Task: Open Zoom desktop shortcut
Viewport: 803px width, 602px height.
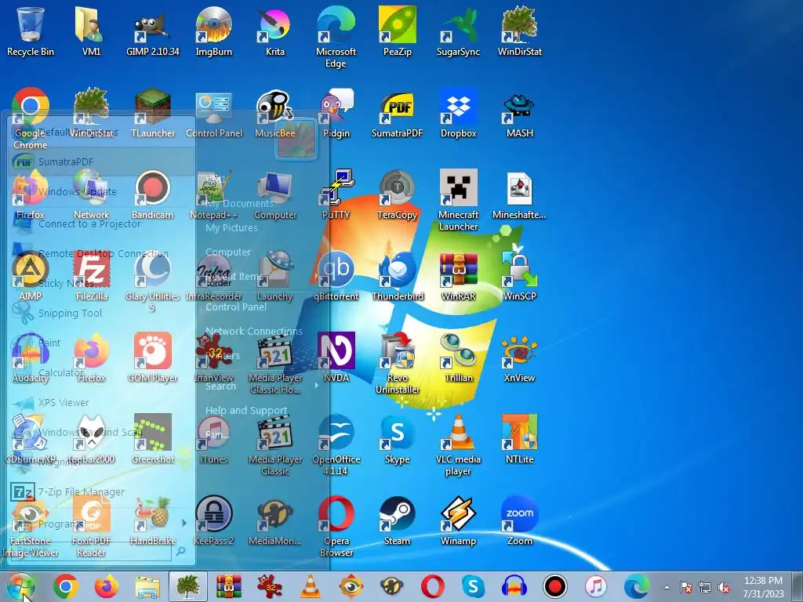Action: pos(520,520)
